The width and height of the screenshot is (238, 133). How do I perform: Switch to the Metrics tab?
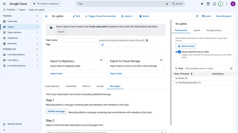click(86, 86)
